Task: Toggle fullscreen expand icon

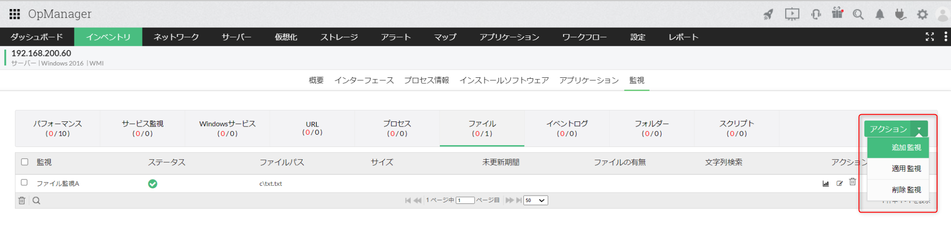Action: (930, 37)
